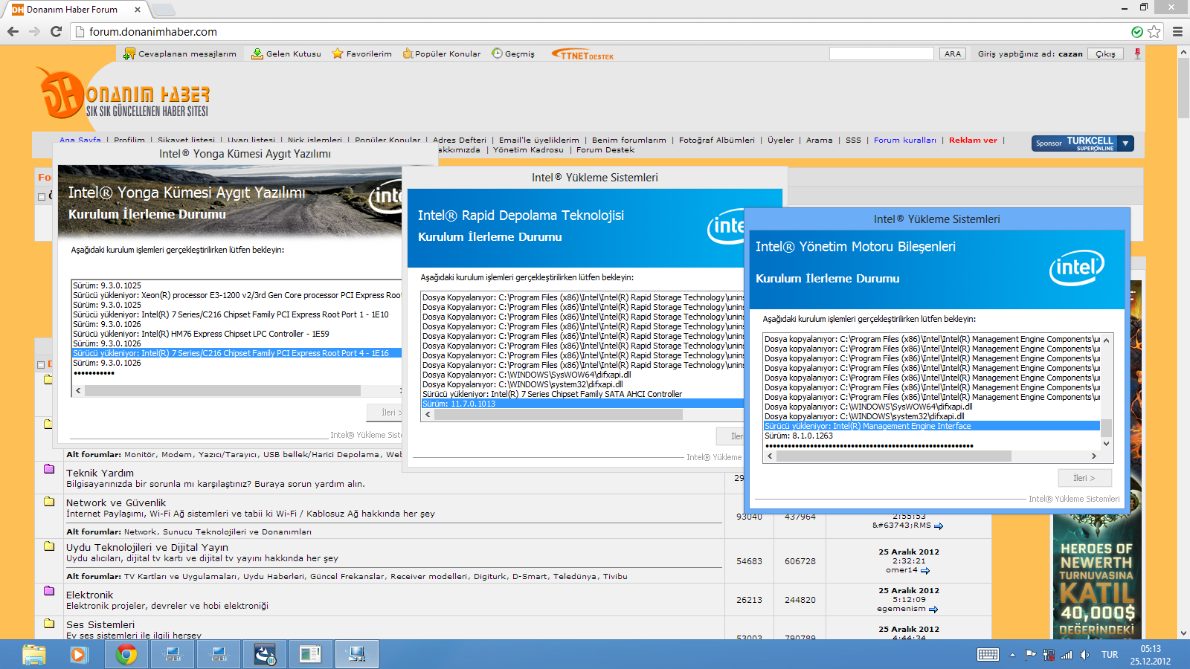This screenshot has height=669, width=1190.
Task: Open the Teknik Yardım forum
Action: [100, 473]
